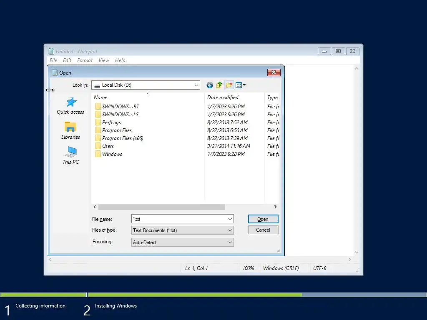Click the Open dialog title icon
427x320 pixels.
pos(55,72)
